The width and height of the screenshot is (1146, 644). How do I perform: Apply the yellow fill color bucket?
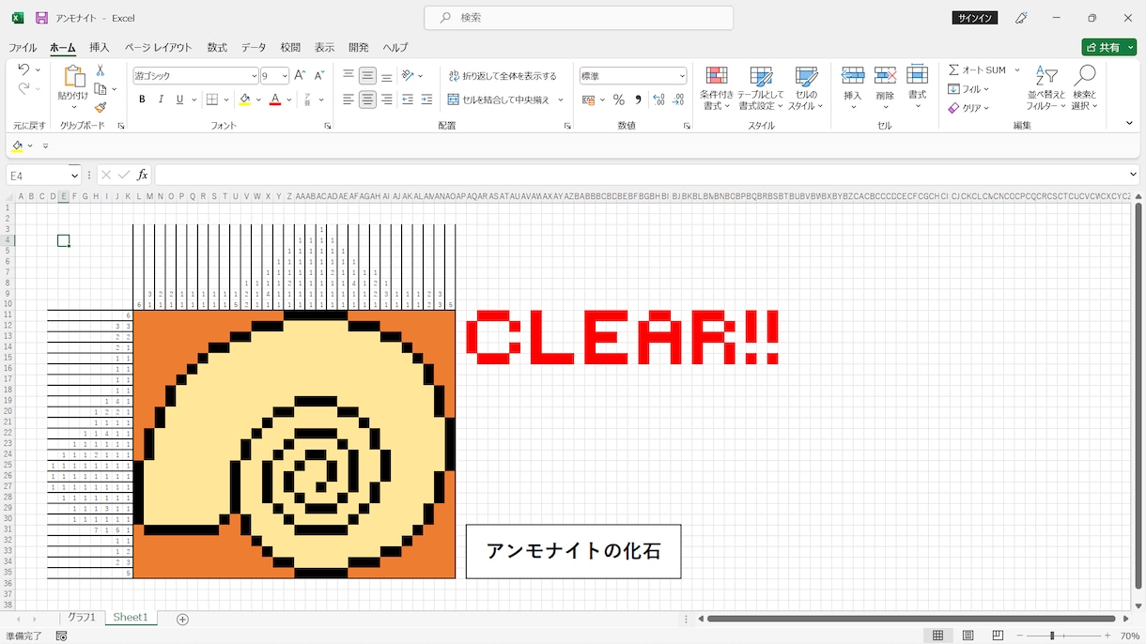pyautogui.click(x=244, y=100)
